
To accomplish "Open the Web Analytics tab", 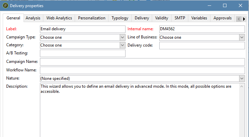I will (x=59, y=18).
